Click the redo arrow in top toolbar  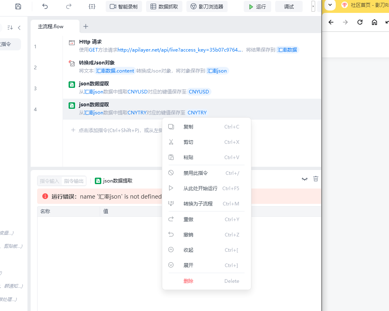pos(69,6)
